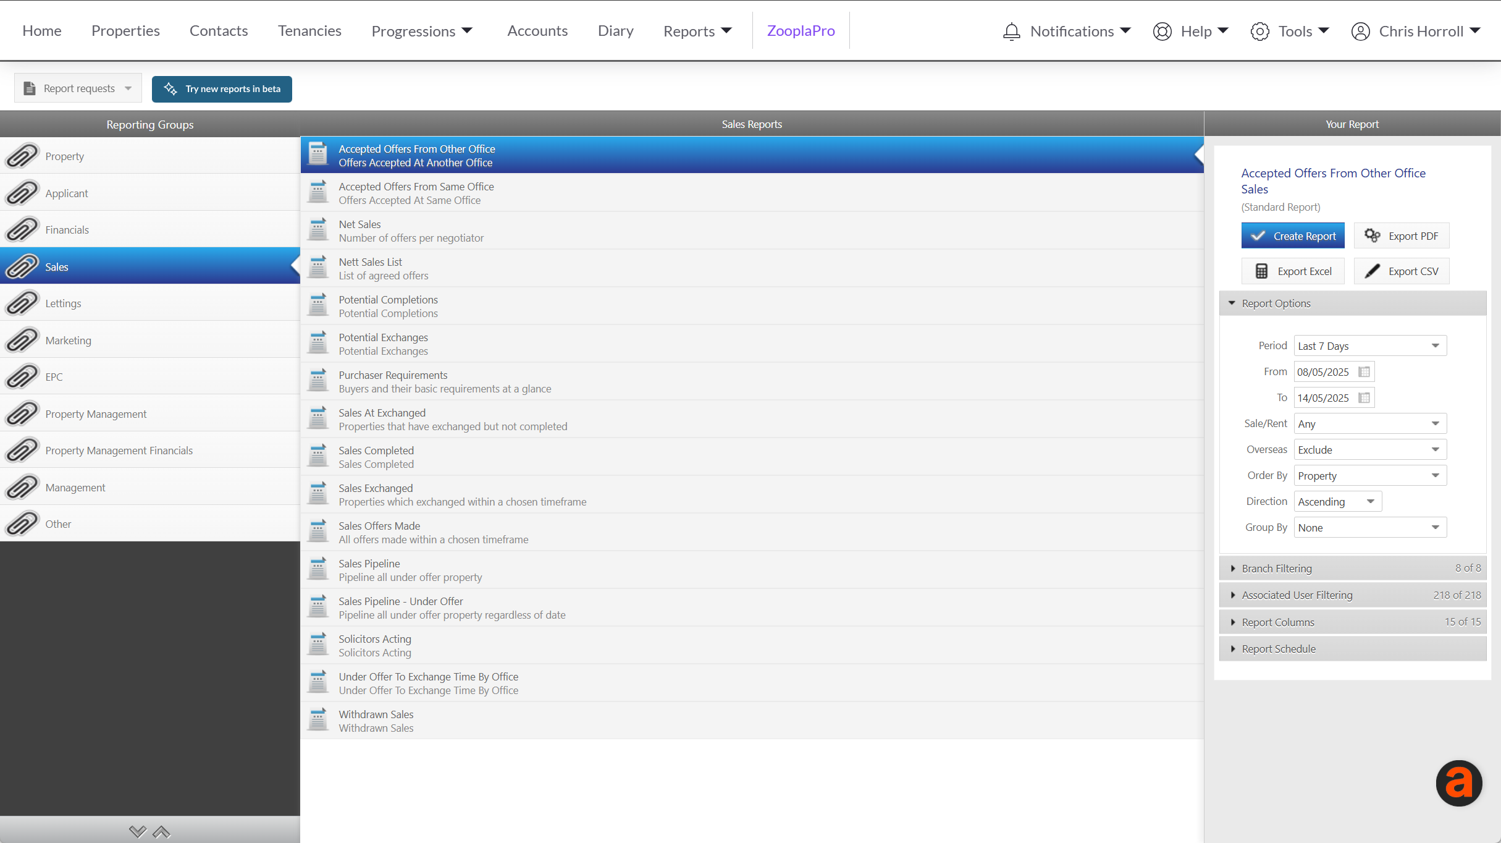This screenshot has height=843, width=1501.
Task: Click the report icon for Sales Pipeline
Action: click(x=317, y=569)
